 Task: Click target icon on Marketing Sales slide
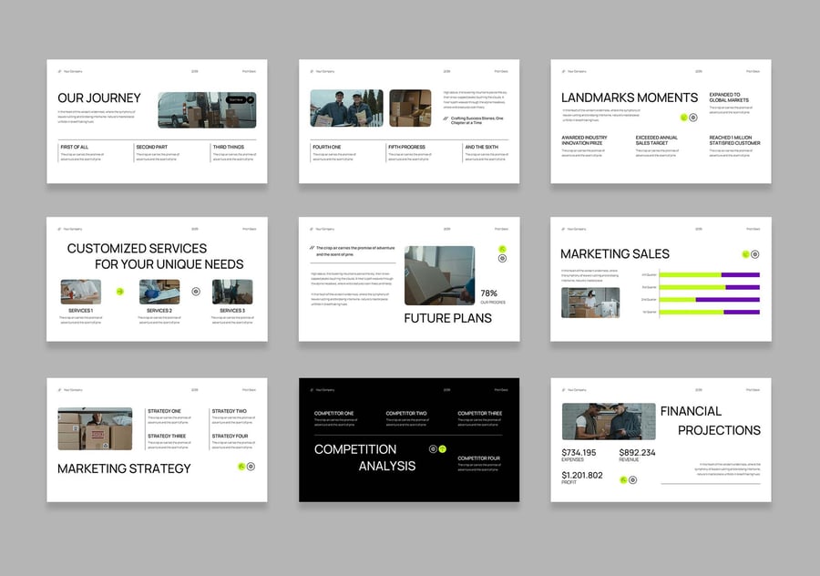[755, 254]
